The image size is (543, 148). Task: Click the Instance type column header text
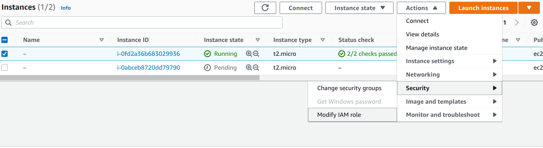[292, 40]
